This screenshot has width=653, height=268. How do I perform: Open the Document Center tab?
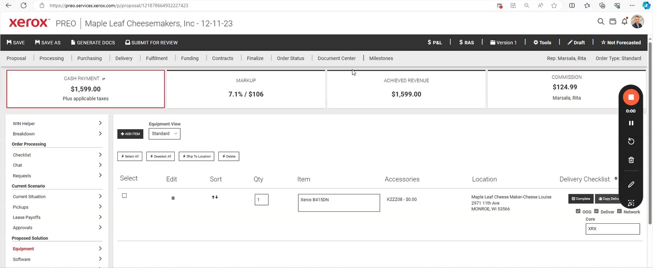336,58
